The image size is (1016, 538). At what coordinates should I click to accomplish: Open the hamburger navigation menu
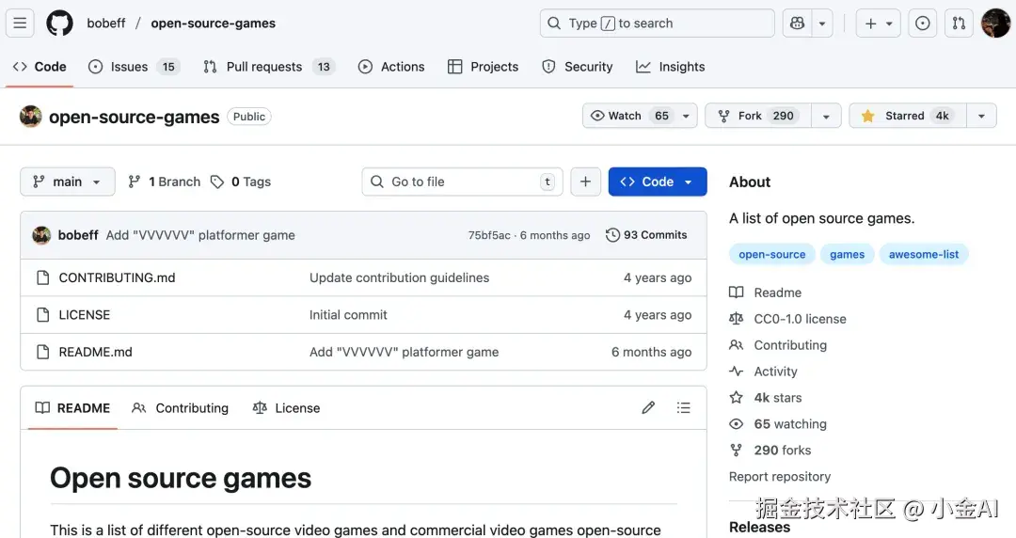[x=20, y=24]
